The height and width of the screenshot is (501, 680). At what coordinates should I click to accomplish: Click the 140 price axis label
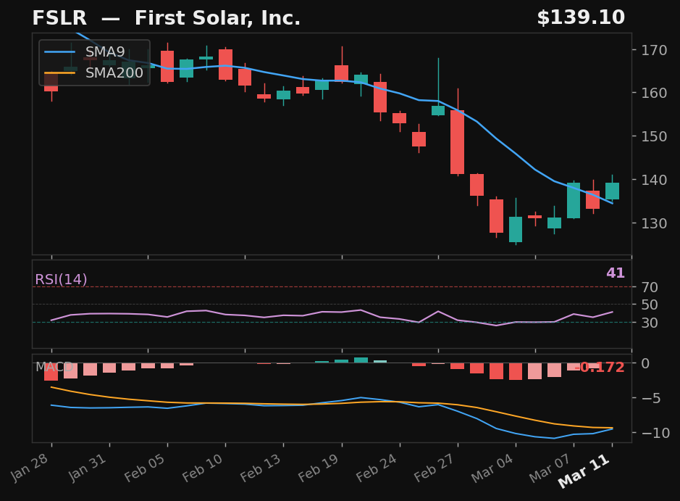(x=654, y=180)
